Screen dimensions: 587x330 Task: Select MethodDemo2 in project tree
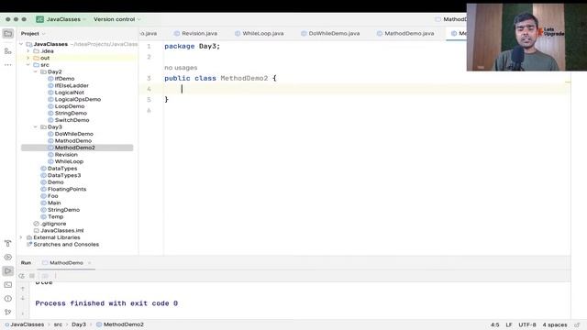coord(74,148)
